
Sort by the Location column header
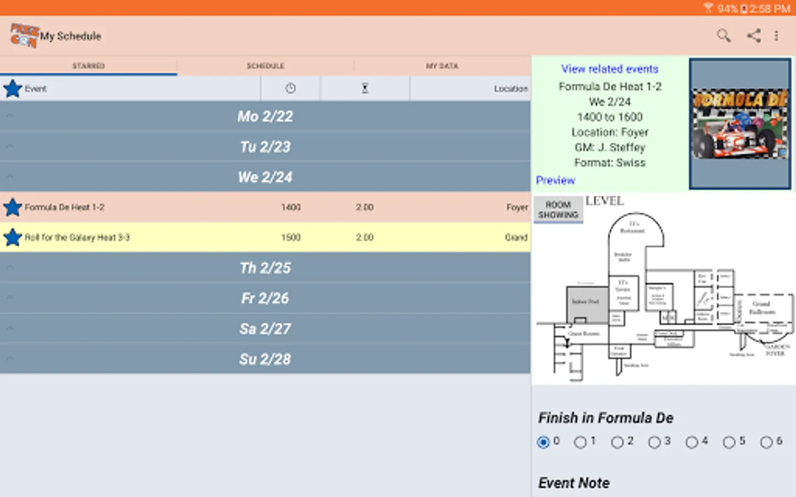coord(511,88)
